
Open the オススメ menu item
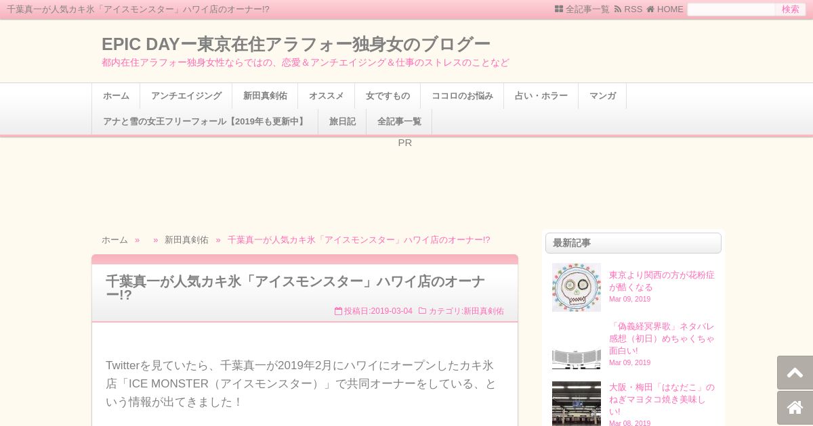327,96
